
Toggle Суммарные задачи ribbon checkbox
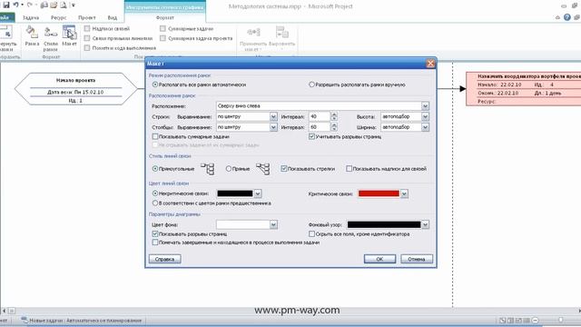pyautogui.click(x=162, y=28)
